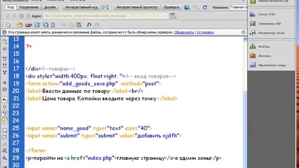Switch to Дизайн view
Viewport: 299px width, 168px height.
click(x=50, y=7)
